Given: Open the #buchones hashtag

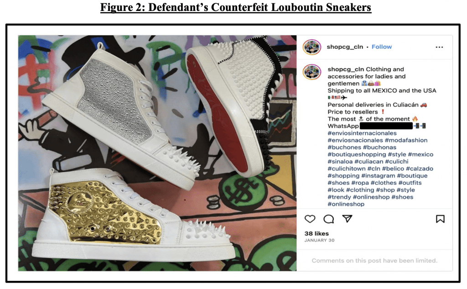Looking at the screenshot, I should tap(344, 147).
